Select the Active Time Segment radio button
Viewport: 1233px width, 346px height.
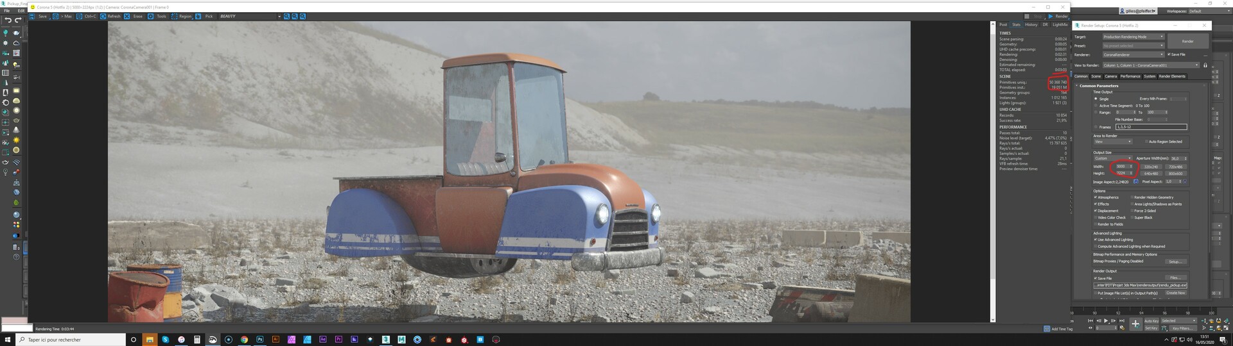click(x=1096, y=106)
